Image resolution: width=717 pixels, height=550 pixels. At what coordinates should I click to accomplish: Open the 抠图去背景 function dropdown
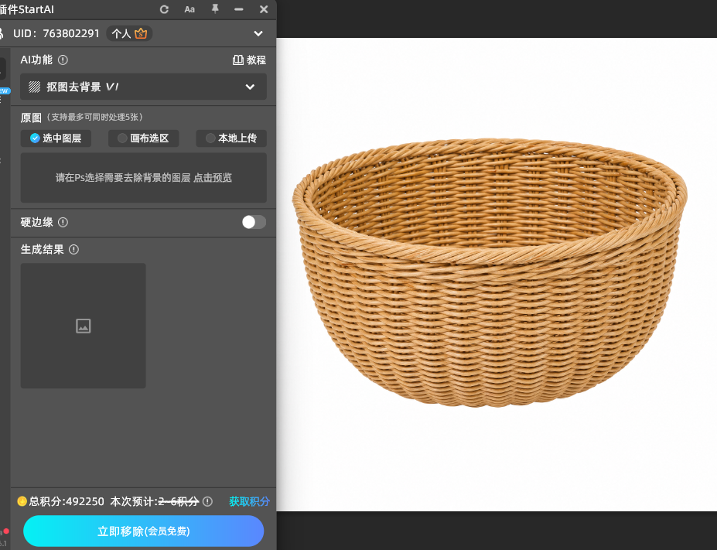[x=143, y=87]
